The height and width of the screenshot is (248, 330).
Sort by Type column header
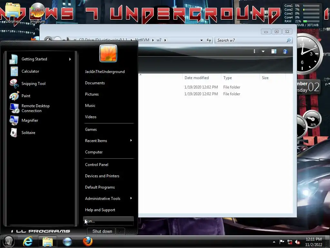[x=240, y=78]
